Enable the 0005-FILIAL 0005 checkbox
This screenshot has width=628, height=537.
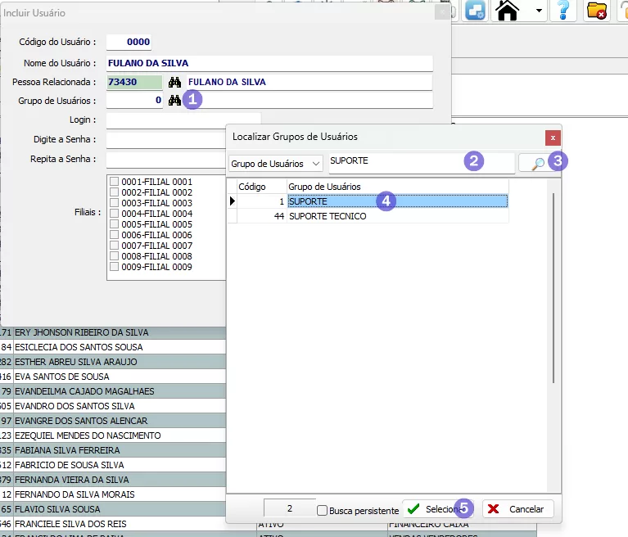[115, 224]
